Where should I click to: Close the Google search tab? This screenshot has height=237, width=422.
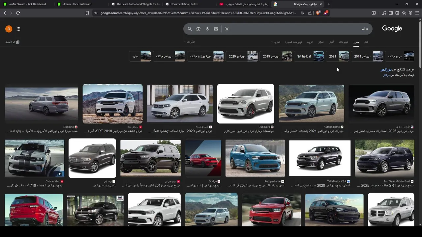click(x=320, y=4)
